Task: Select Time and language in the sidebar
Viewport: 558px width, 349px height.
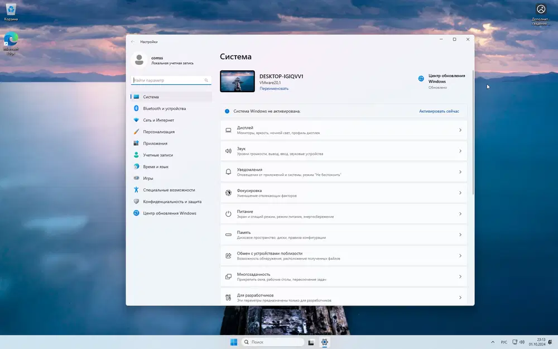Action: pos(156,166)
